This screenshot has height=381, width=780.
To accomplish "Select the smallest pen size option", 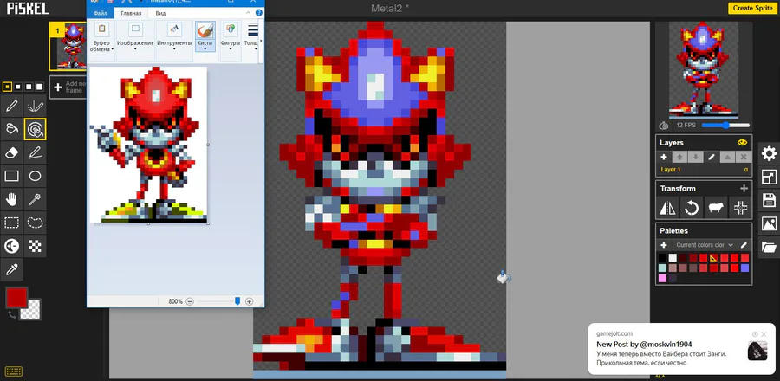I will 7,87.
